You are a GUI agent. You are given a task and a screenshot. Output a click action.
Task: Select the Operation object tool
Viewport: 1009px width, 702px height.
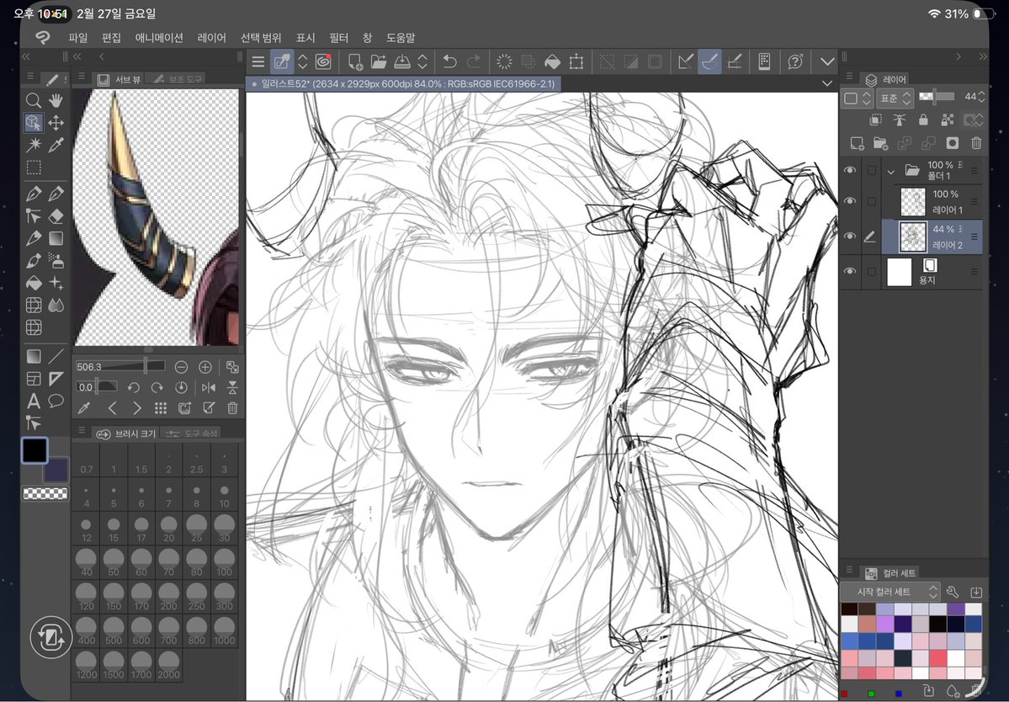pos(34,122)
